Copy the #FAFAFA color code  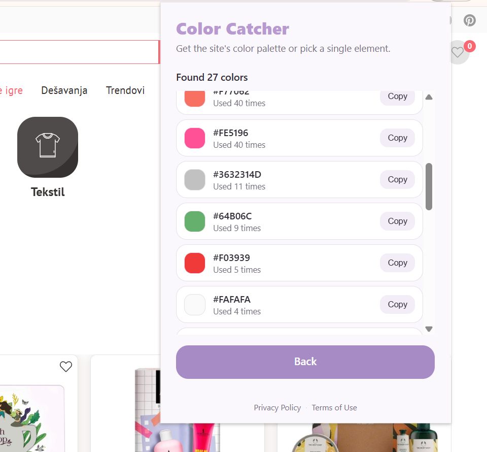click(397, 304)
